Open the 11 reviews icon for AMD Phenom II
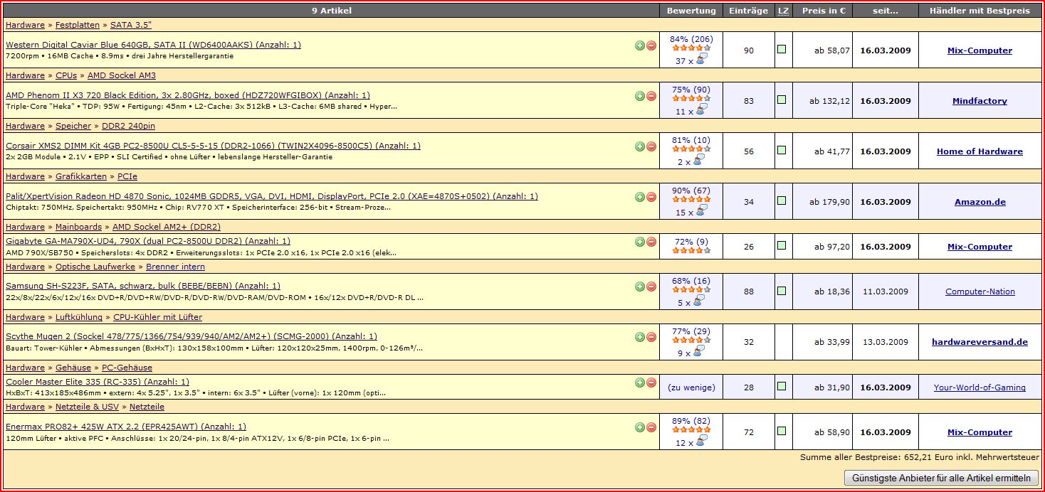Image resolution: width=1045 pixels, height=492 pixels. [x=701, y=110]
